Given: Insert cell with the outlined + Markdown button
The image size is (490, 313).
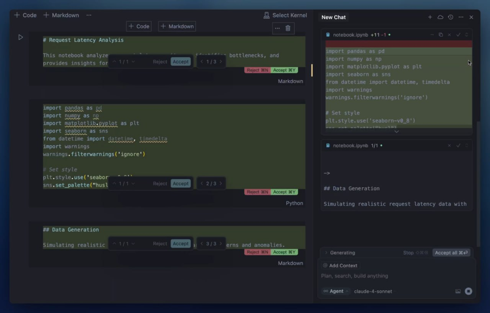Looking at the screenshot, I should click(x=177, y=26).
